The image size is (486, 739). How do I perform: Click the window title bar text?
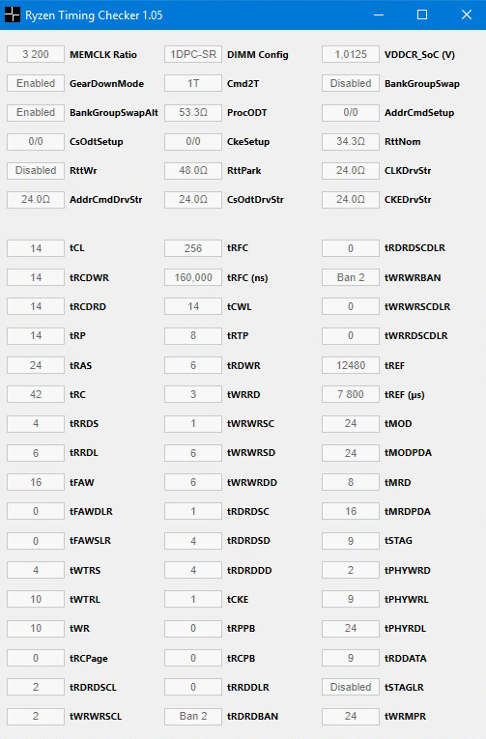(94, 15)
